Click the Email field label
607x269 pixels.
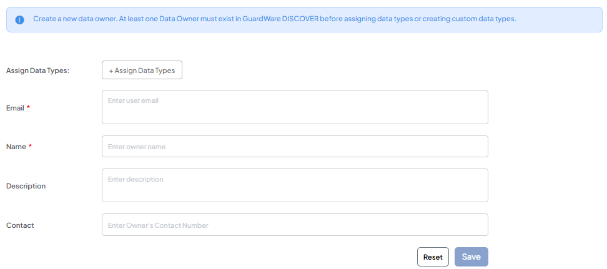point(15,108)
